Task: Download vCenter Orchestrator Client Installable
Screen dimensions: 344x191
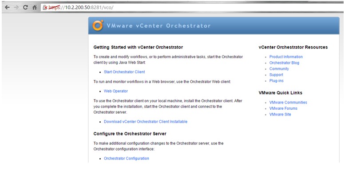Action: (x=146, y=122)
